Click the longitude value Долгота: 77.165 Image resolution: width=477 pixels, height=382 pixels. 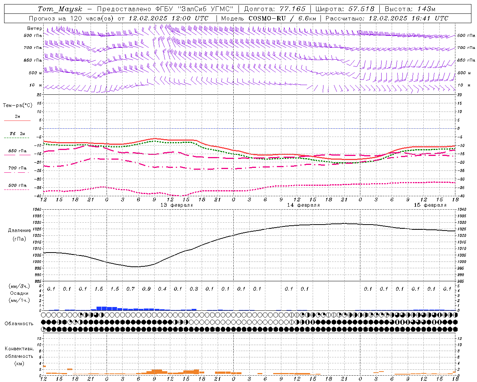point(274,9)
